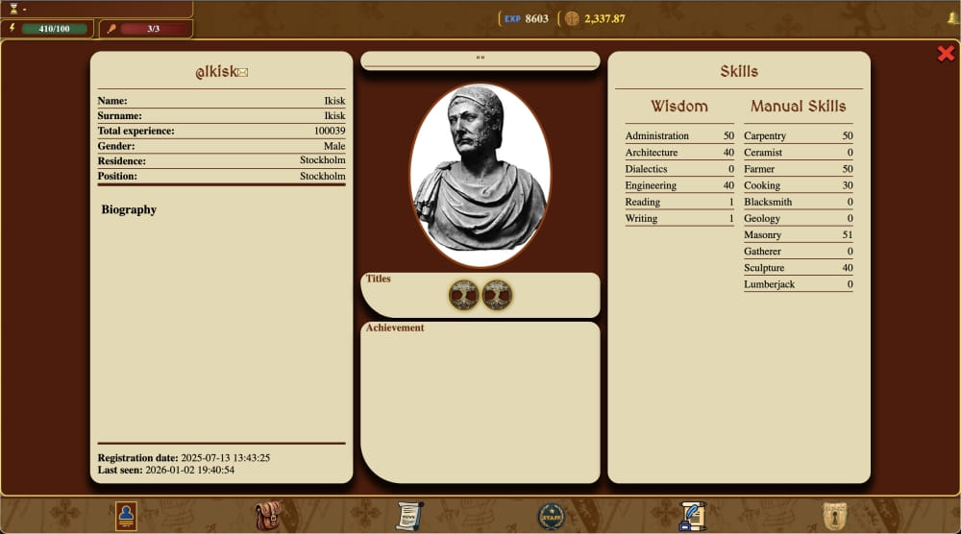The height and width of the screenshot is (534, 961).
Task: Click the Achievement section label
Action: (x=395, y=328)
